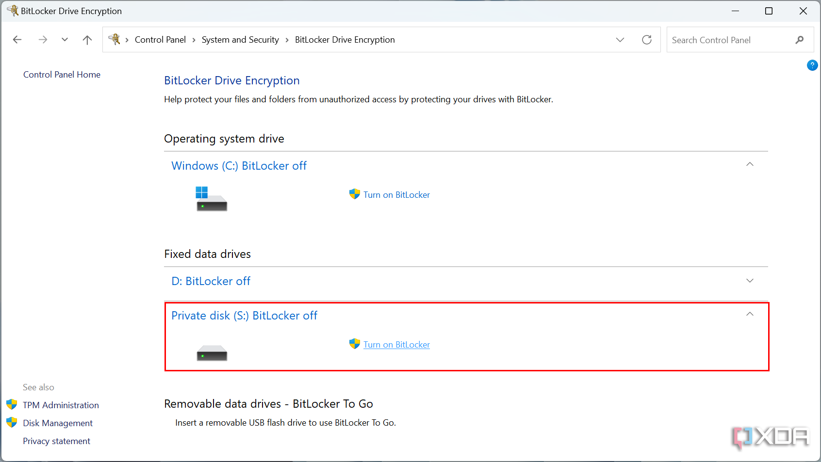Open help with the blue question mark
The image size is (821, 462).
point(812,65)
